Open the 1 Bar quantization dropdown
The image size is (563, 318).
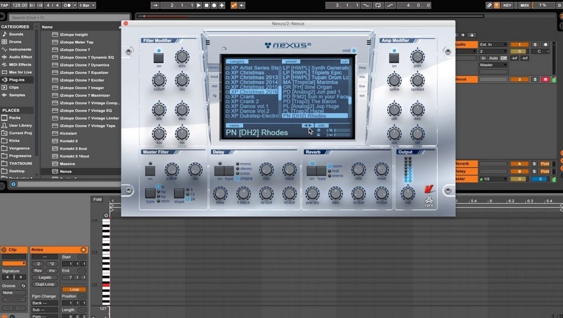87,6
